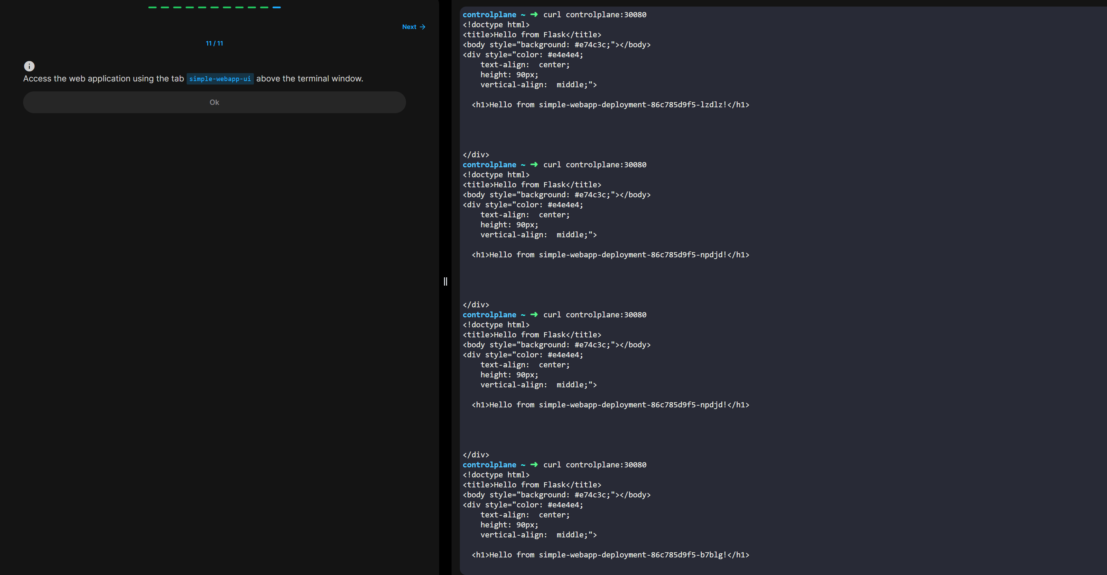
Task: Click the 11 / 11 question counter
Action: (x=214, y=43)
